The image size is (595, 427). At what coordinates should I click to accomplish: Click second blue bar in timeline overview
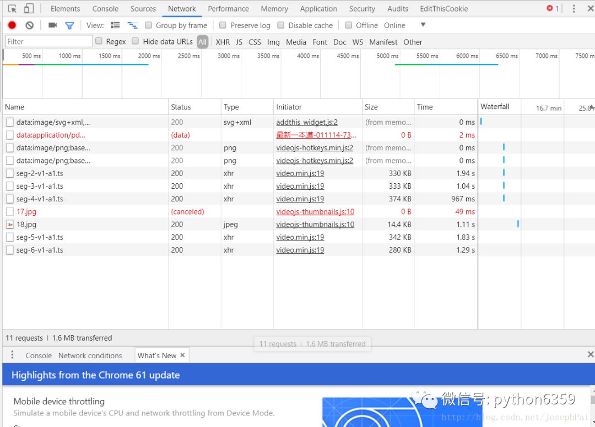point(463,64)
